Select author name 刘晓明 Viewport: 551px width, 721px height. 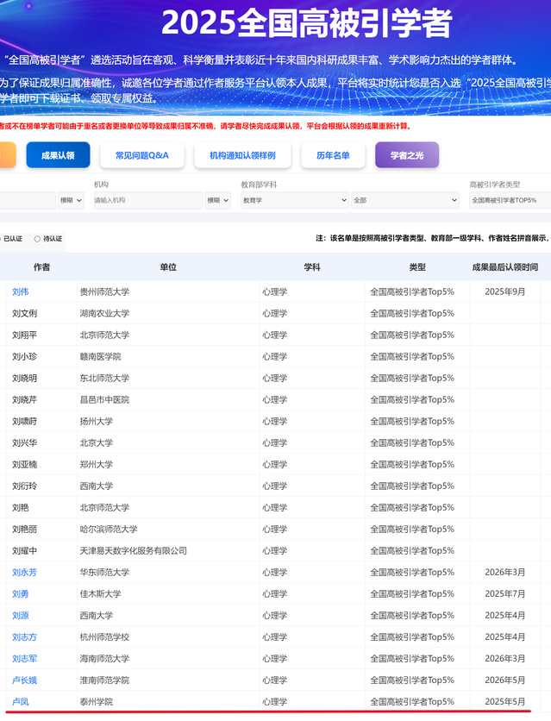tap(24, 378)
